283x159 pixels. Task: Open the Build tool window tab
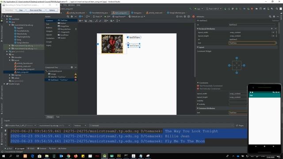pos(52,148)
